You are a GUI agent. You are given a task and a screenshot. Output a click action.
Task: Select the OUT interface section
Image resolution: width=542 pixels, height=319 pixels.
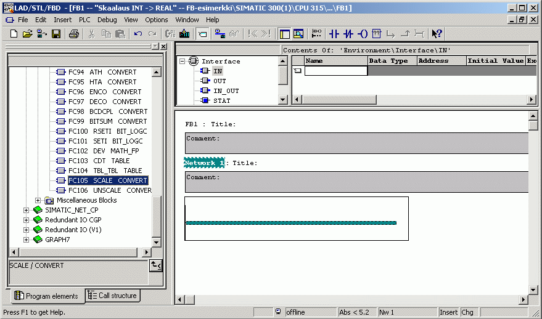(220, 81)
